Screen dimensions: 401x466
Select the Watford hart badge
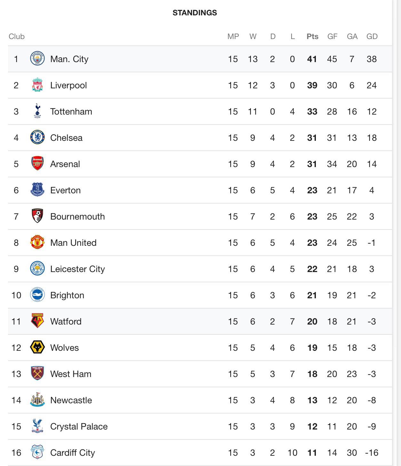pos(37,321)
